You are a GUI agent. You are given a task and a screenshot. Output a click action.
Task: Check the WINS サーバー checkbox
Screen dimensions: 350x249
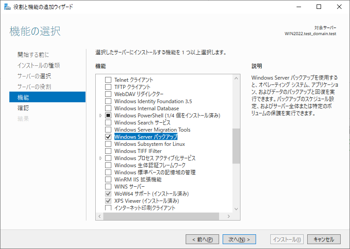pyautogui.click(x=108, y=187)
